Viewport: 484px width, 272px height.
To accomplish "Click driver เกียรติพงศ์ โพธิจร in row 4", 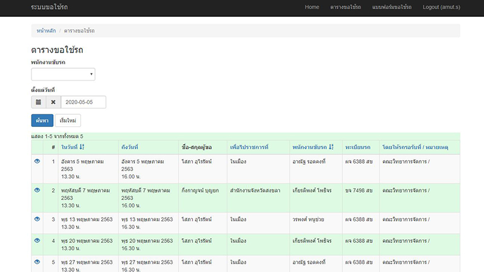I will click(312, 241).
